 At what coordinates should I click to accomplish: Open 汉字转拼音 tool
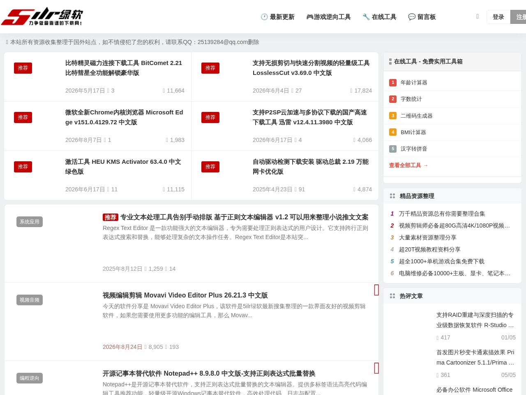414,149
